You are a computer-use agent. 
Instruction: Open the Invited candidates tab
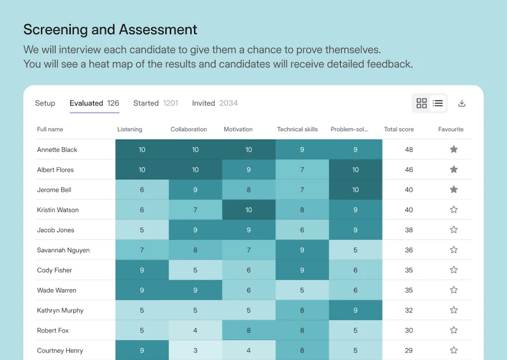[x=215, y=103]
